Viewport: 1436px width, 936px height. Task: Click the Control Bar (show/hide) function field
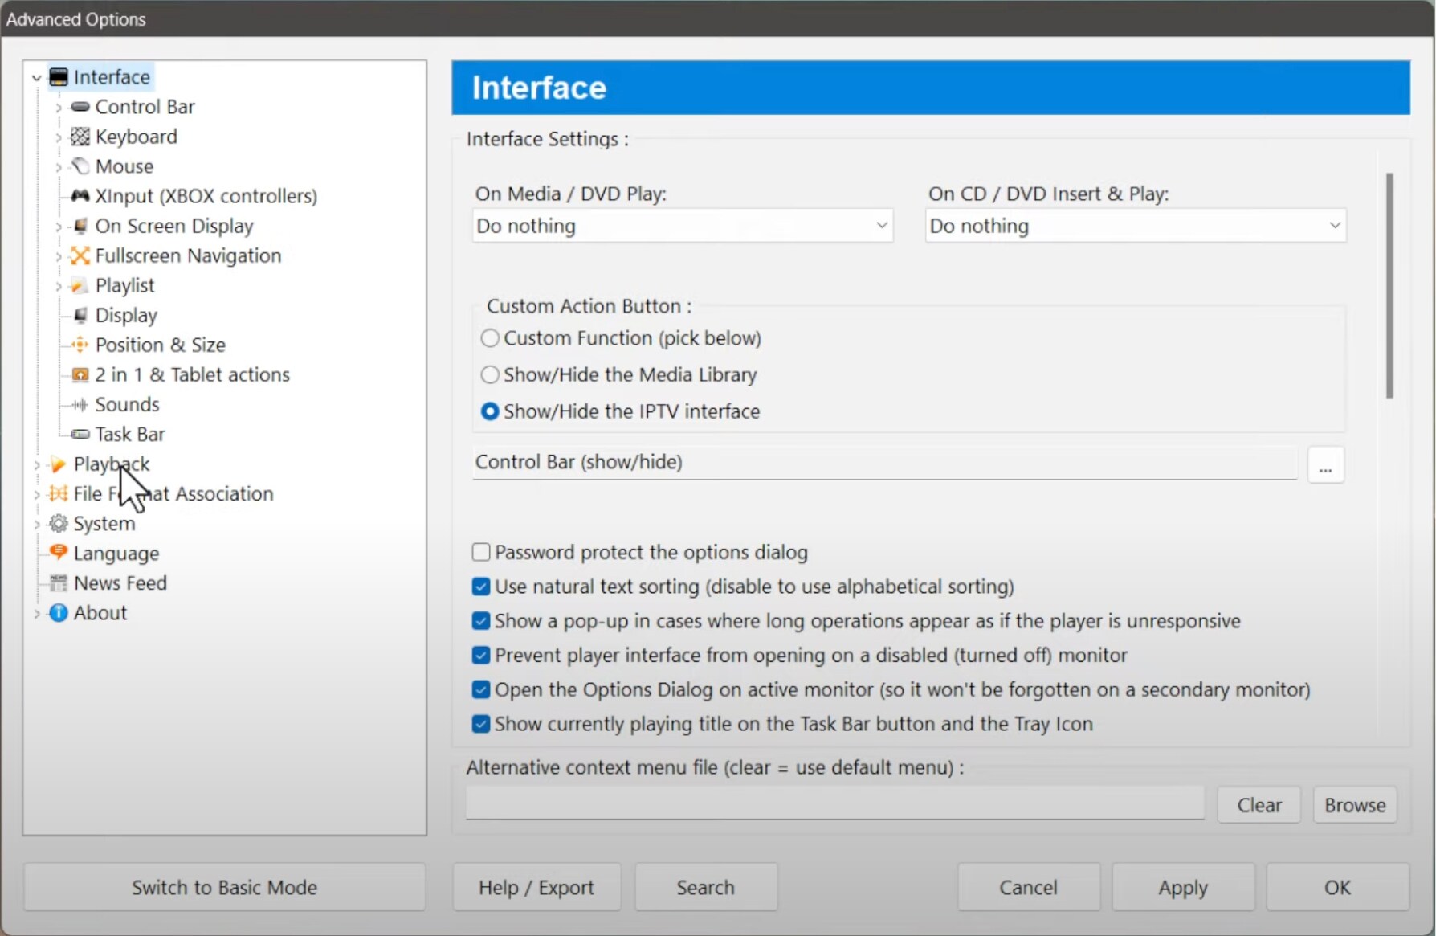[885, 463]
